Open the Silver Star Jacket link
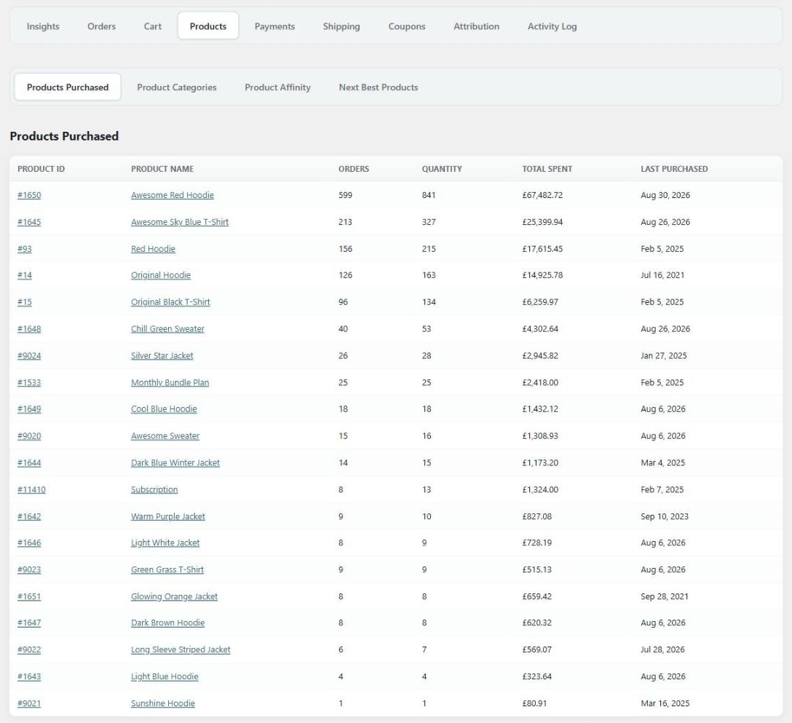The width and height of the screenshot is (792, 723). pos(162,356)
